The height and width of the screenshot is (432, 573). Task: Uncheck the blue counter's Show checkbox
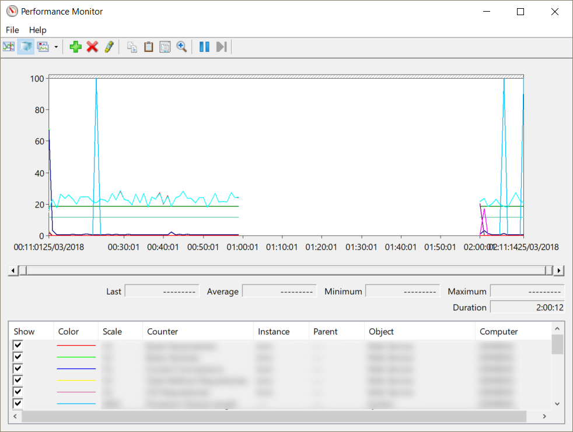tap(18, 368)
